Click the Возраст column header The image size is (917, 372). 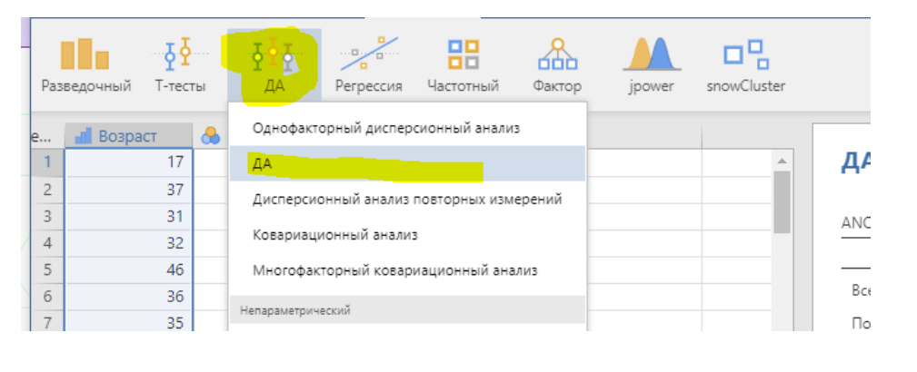click(129, 137)
